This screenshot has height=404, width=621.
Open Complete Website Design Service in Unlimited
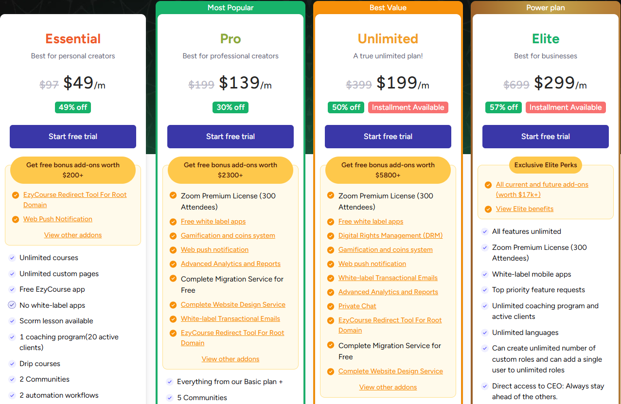pyautogui.click(x=390, y=371)
